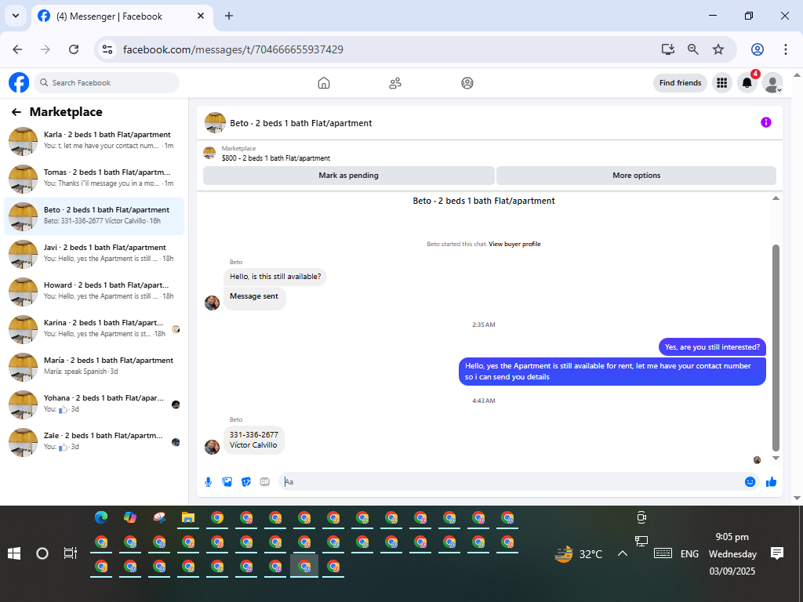Screen dimensions: 803x602
Task: Close the Messenger browser tab
Action: [201, 16]
